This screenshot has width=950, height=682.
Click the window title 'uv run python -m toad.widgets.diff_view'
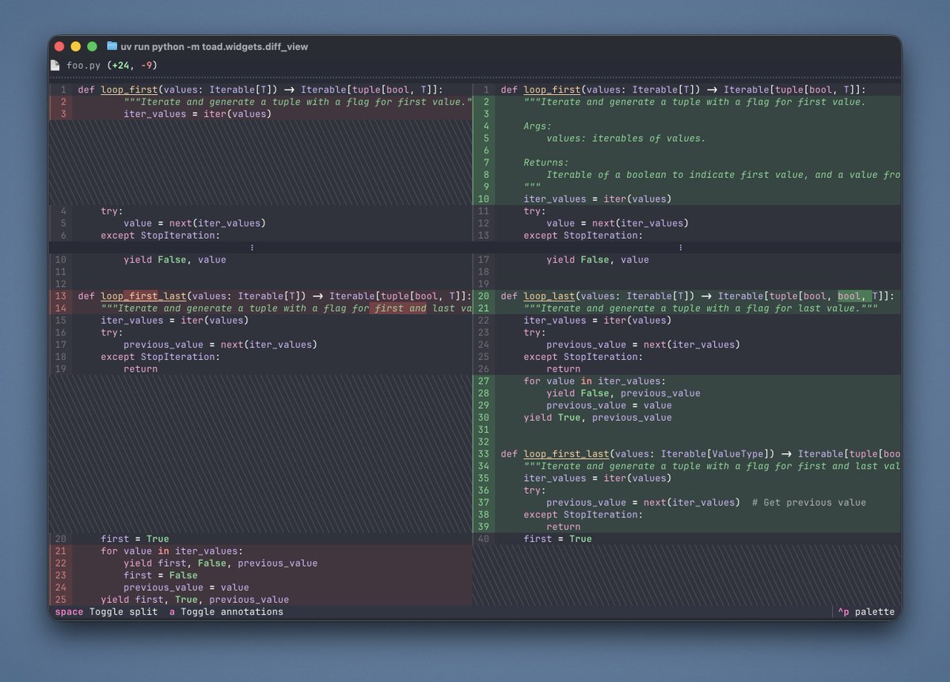coord(215,47)
